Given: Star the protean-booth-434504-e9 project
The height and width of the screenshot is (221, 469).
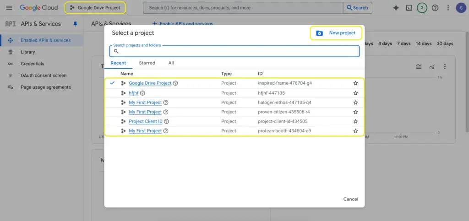Looking at the screenshot, I should (x=355, y=131).
